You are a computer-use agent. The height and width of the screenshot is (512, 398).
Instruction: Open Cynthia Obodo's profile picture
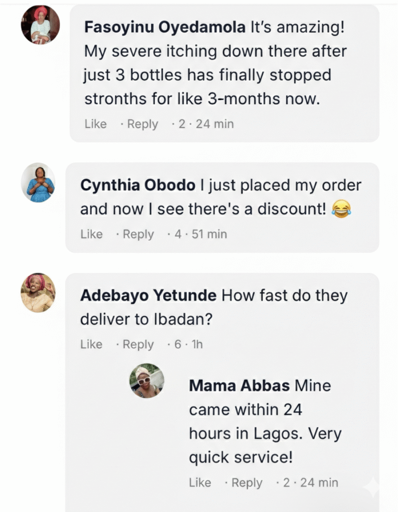38,182
